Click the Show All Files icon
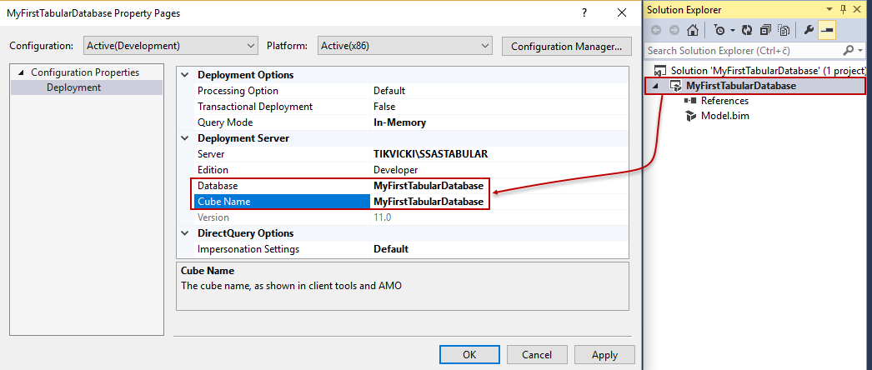The width and height of the screenshot is (872, 370). [784, 31]
